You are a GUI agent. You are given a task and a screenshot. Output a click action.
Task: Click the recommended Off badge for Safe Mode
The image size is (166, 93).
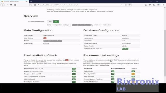(x=113, y=71)
